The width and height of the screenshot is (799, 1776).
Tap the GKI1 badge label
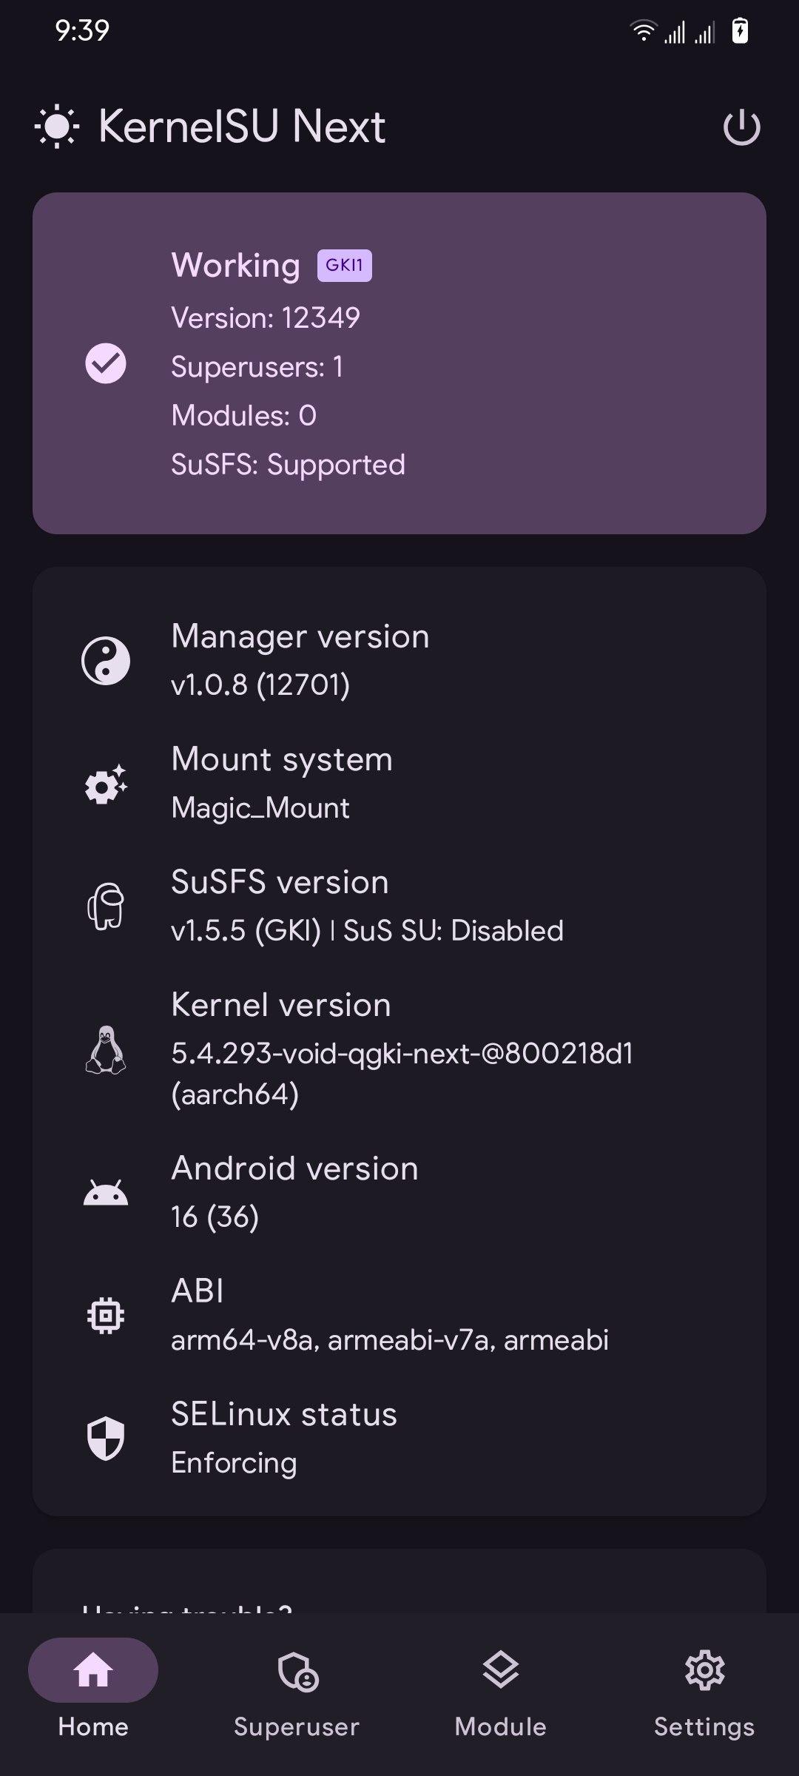coord(344,266)
